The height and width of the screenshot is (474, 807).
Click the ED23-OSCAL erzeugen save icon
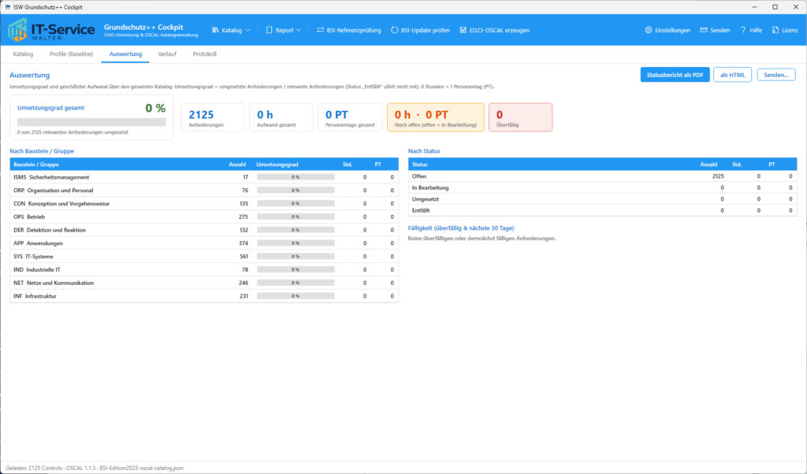463,31
